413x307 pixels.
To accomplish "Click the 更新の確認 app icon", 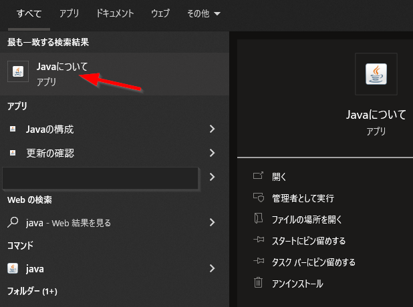I will point(13,153).
